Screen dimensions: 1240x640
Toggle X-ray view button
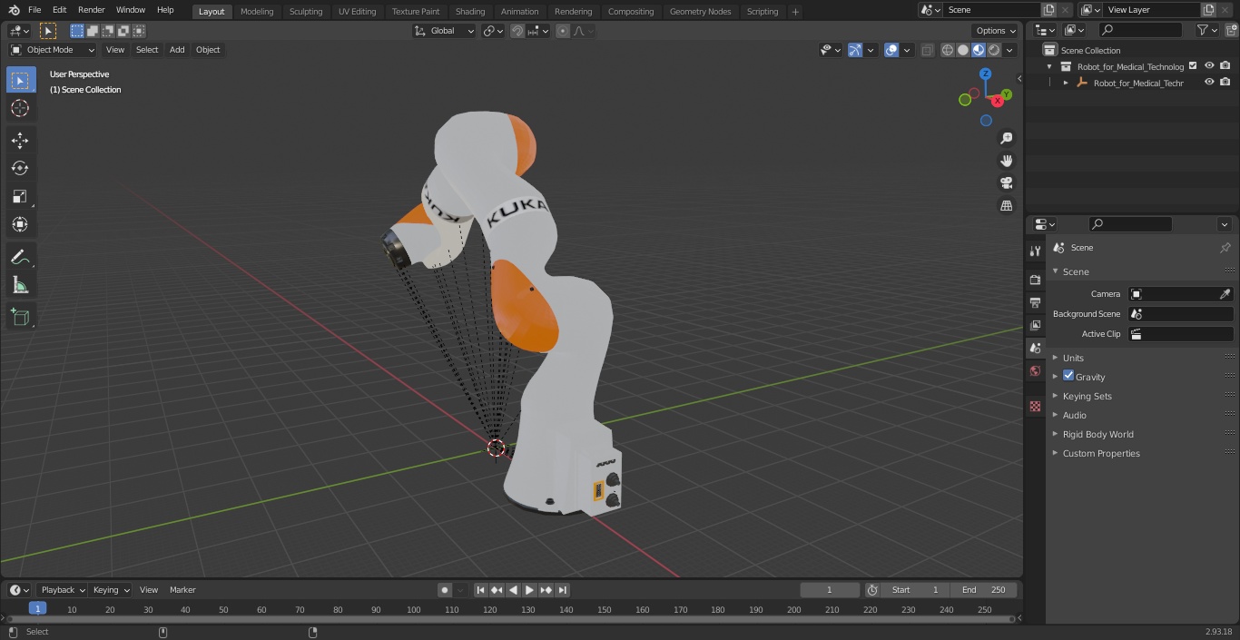click(927, 50)
